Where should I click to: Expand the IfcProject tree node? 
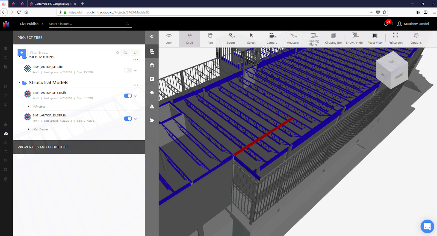29,106
